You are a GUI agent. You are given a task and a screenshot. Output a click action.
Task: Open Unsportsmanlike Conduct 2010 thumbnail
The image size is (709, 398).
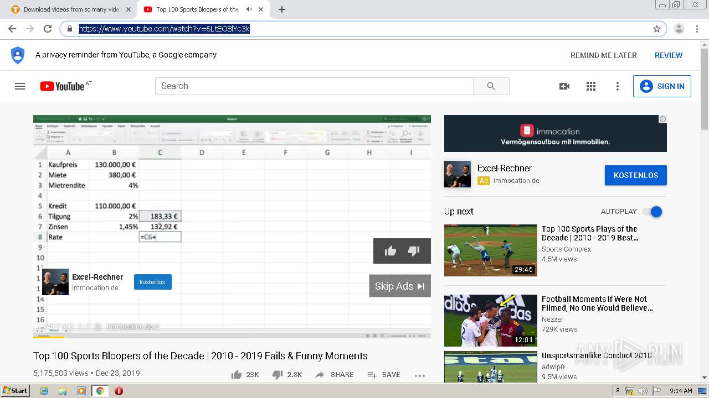coord(491,366)
